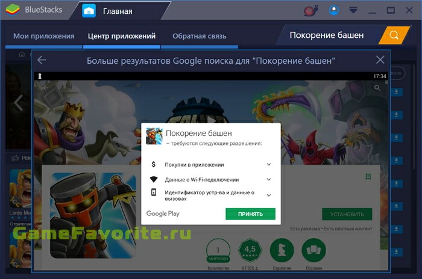Click the BlueStacks logo icon
The image size is (422, 279).
(13, 10)
